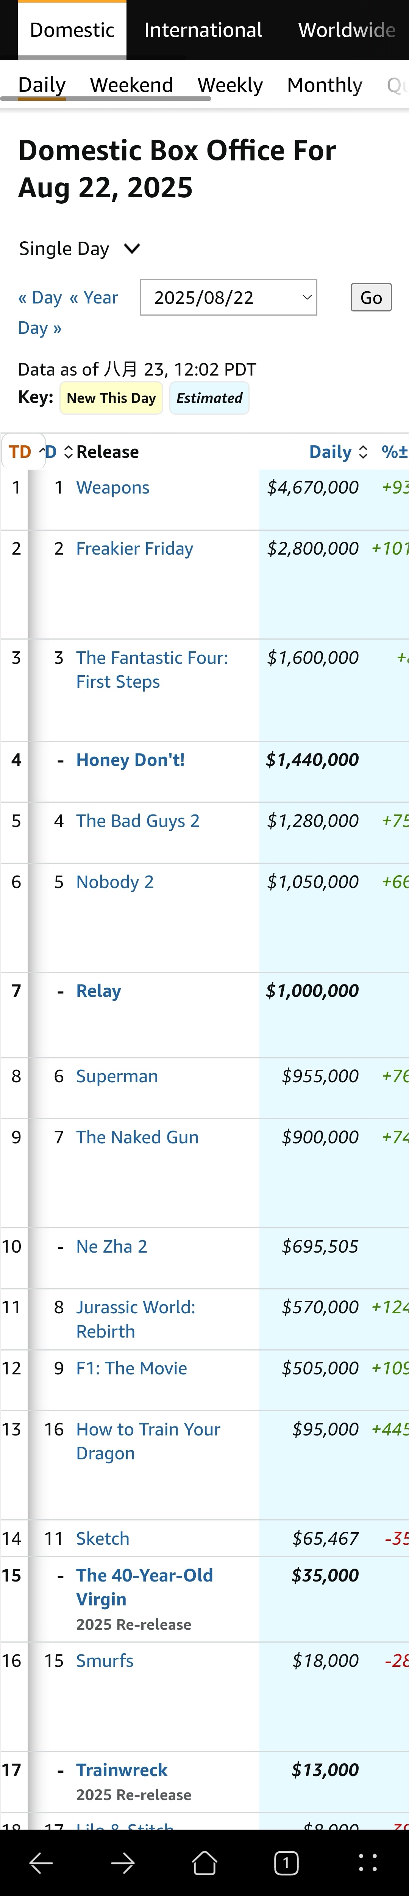Tap the browser back arrow

click(41, 1863)
